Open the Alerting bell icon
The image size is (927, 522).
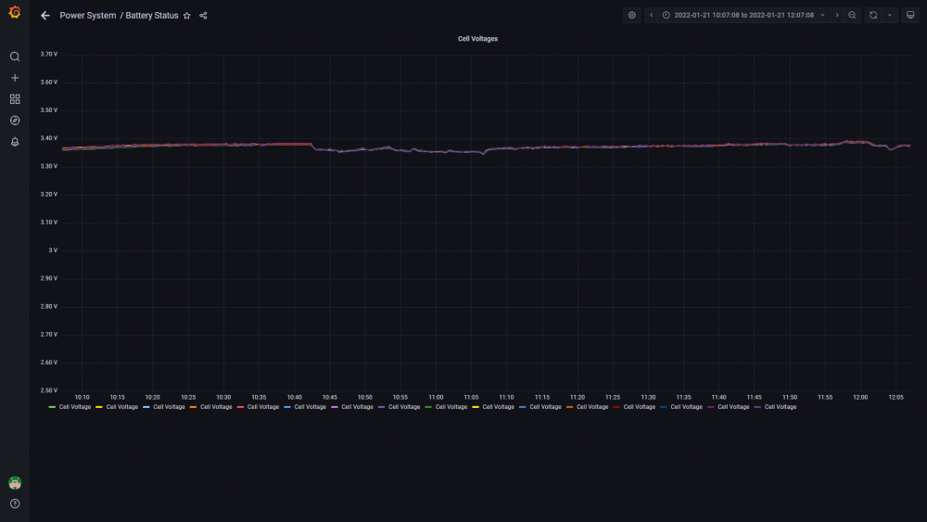pos(15,142)
